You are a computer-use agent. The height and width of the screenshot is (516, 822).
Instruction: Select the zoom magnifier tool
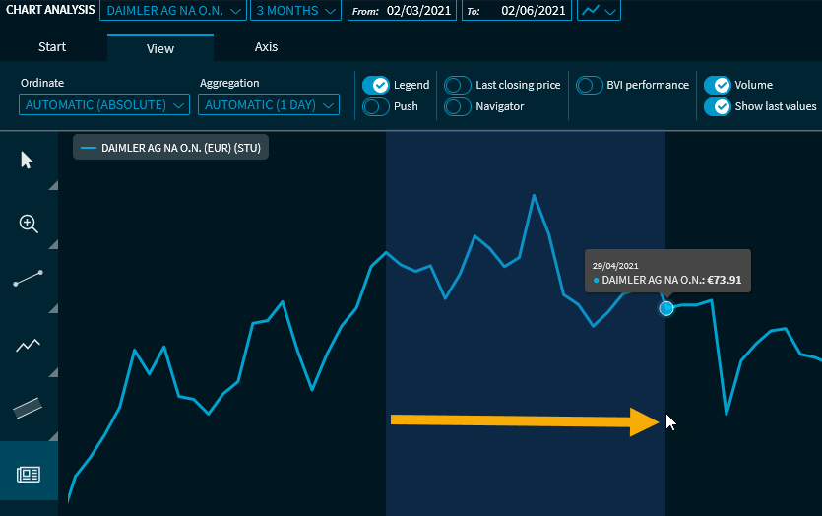pyautogui.click(x=29, y=224)
